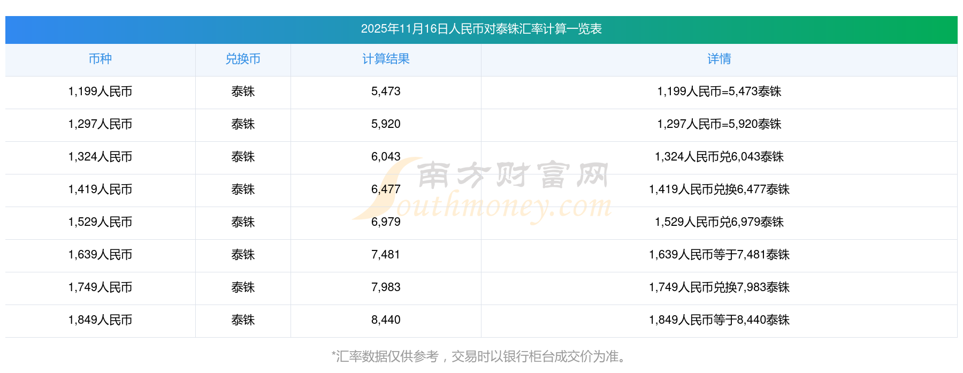Click the 兑换币 column header
The width and height of the screenshot is (963, 373).
coord(243,59)
